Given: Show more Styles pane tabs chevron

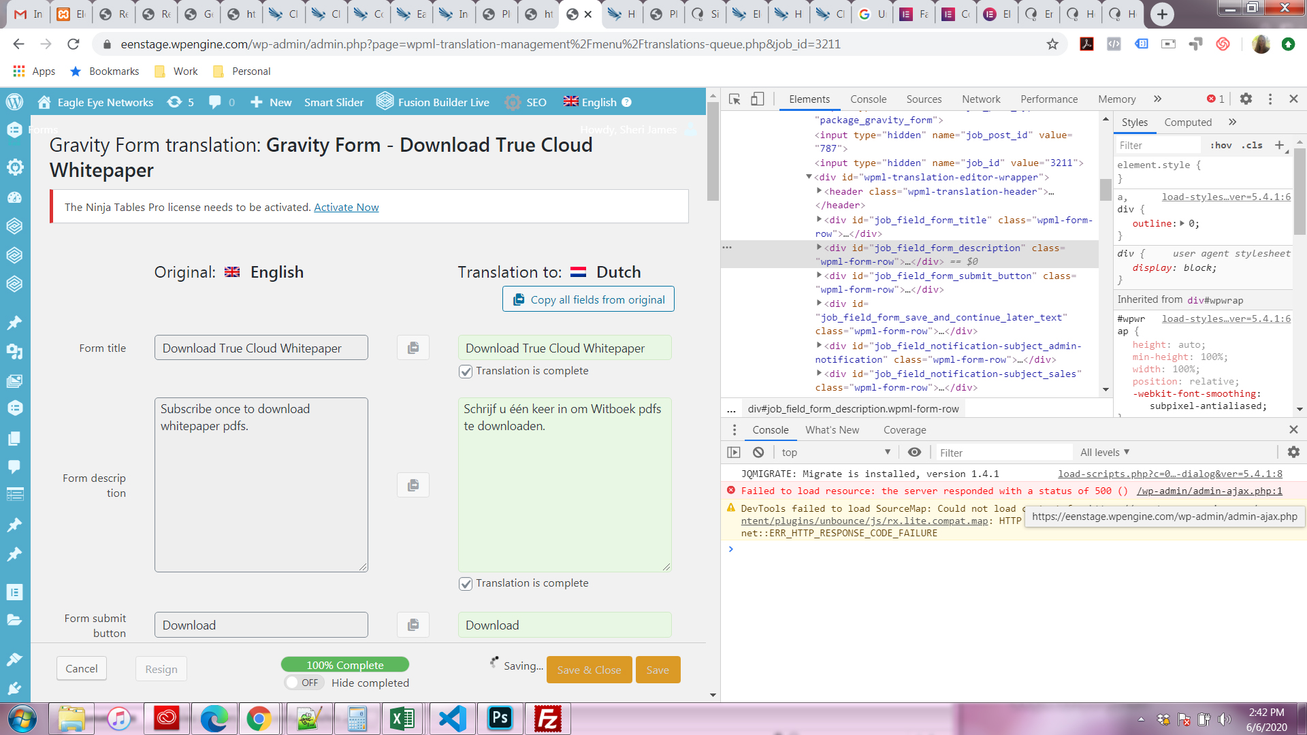Looking at the screenshot, I should point(1232,122).
